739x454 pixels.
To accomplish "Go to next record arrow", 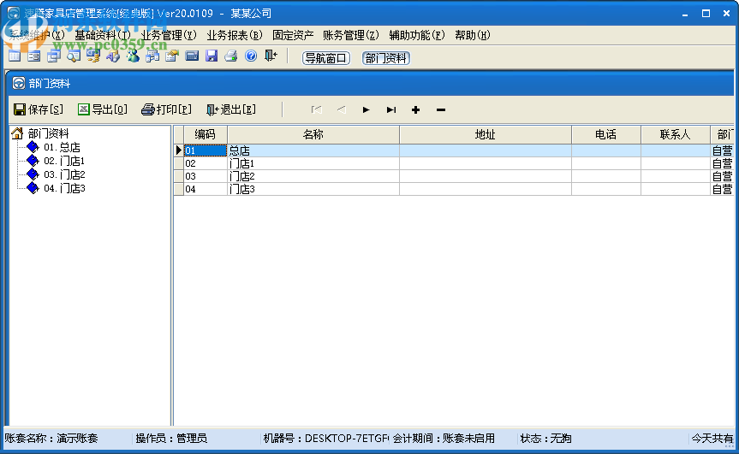I will tap(366, 109).
